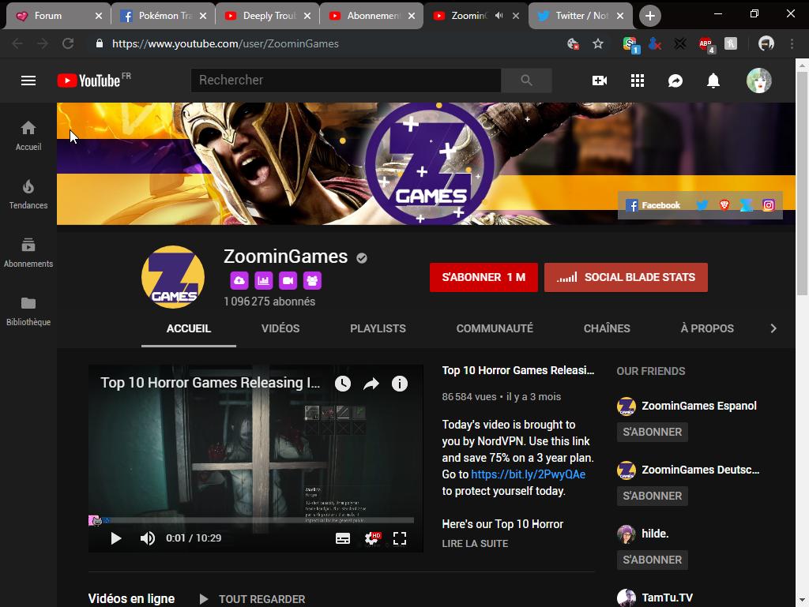Open the Chrome profile avatar
The height and width of the screenshot is (607, 809).
click(x=766, y=43)
